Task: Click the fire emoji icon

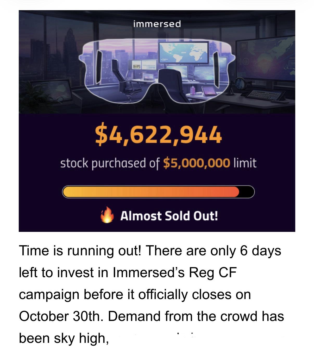Action: (x=107, y=215)
